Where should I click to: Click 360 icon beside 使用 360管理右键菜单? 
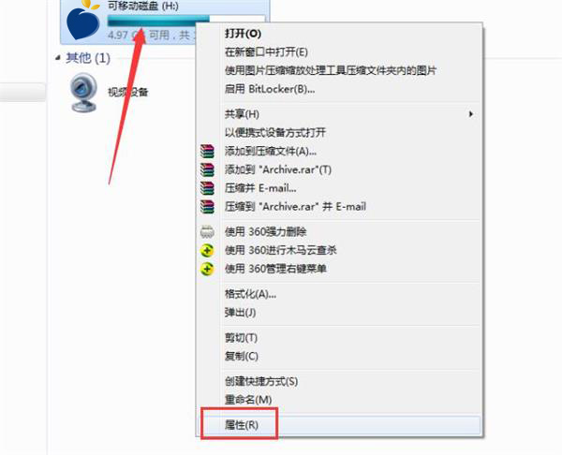tap(207, 269)
